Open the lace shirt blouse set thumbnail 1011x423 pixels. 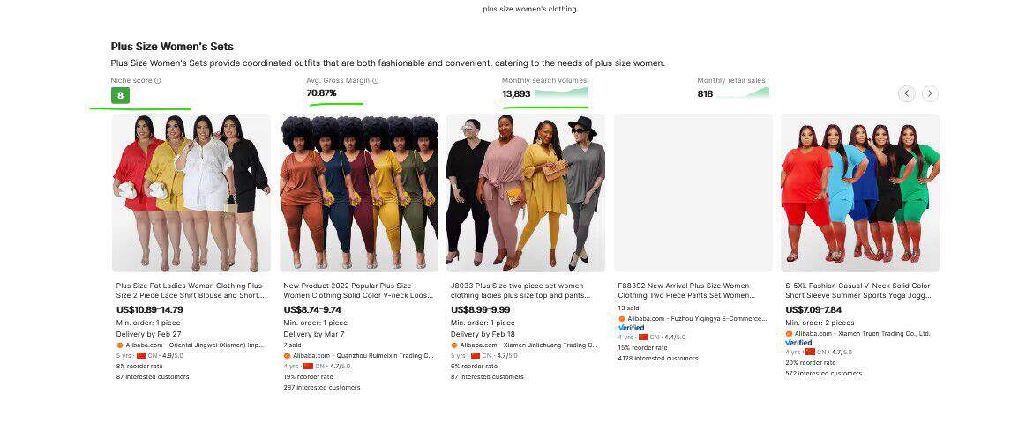coord(191,193)
